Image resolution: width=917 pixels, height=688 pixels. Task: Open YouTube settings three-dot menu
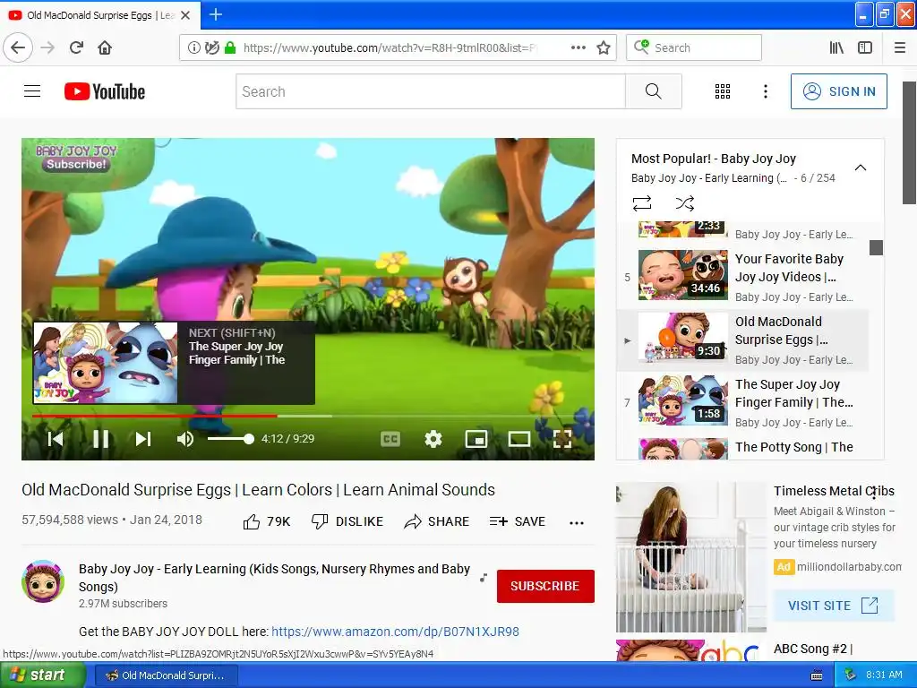765,91
